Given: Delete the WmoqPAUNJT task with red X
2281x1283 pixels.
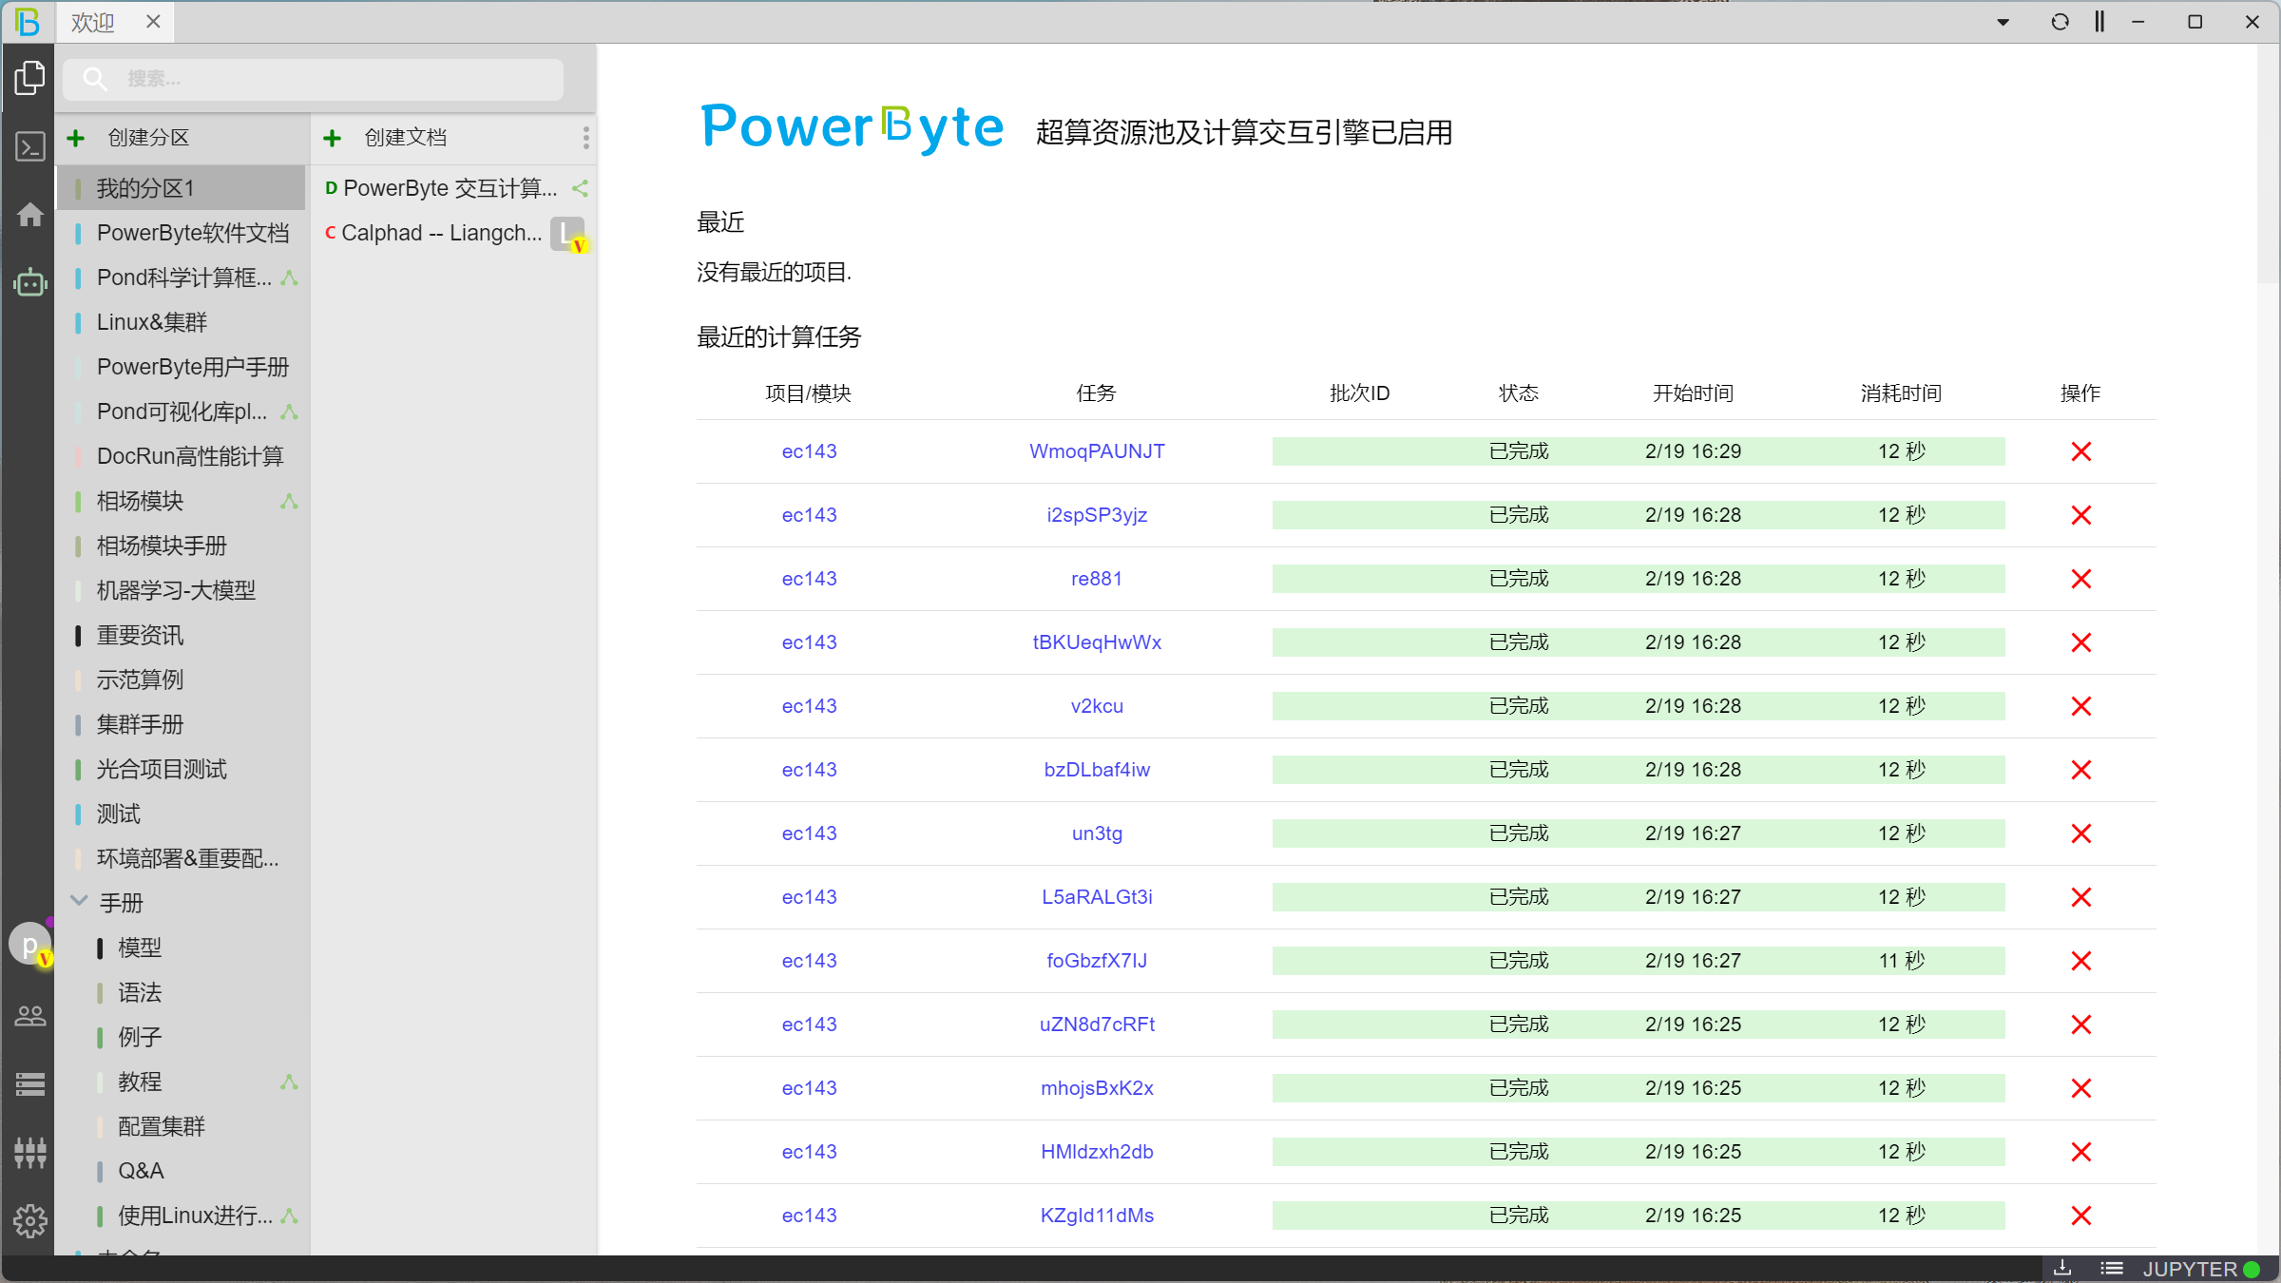Looking at the screenshot, I should pyautogui.click(x=2080, y=451).
